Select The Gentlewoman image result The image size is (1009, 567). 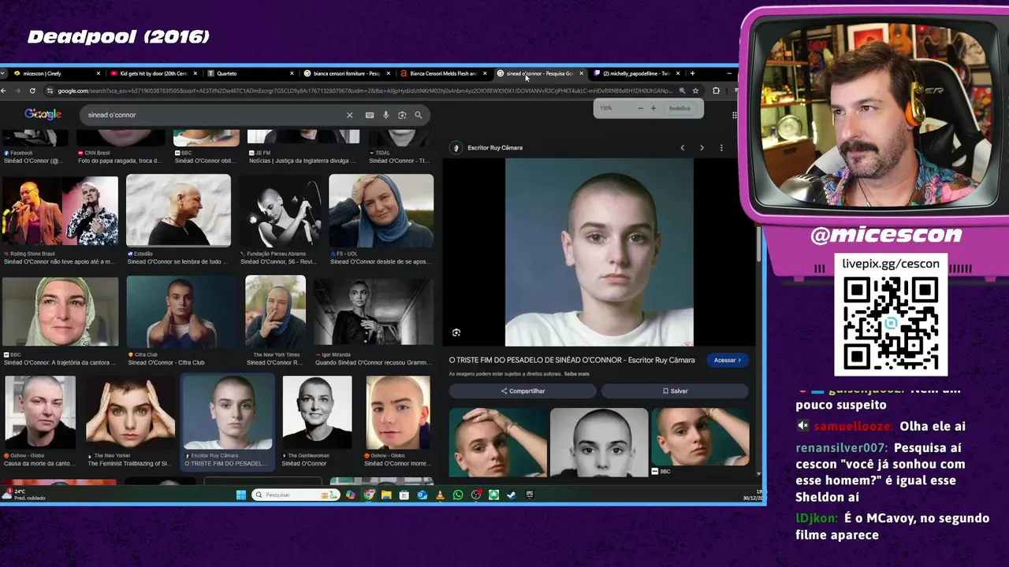click(x=317, y=413)
